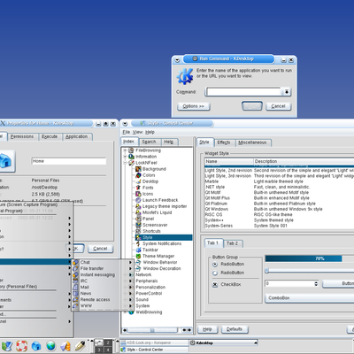The image size is (354, 354).
Task: Click the Shortcuts icon in the tree
Action: (138, 231)
